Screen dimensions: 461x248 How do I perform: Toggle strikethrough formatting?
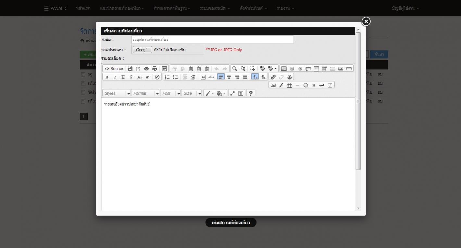(x=131, y=77)
